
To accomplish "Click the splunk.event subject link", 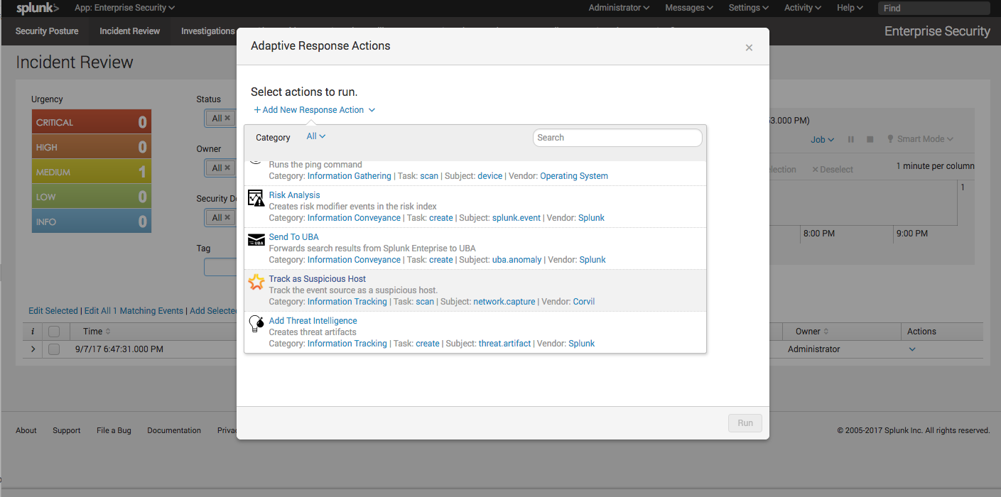I will 516,218.
